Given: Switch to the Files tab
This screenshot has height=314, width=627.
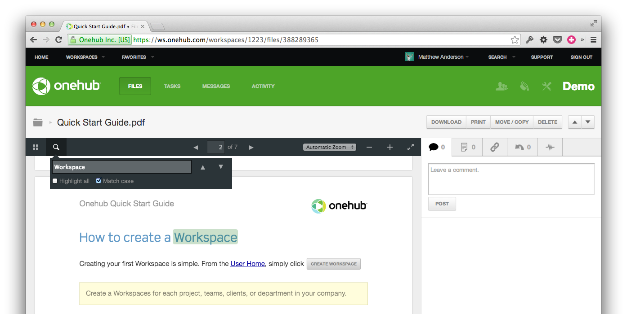Looking at the screenshot, I should pyautogui.click(x=135, y=86).
